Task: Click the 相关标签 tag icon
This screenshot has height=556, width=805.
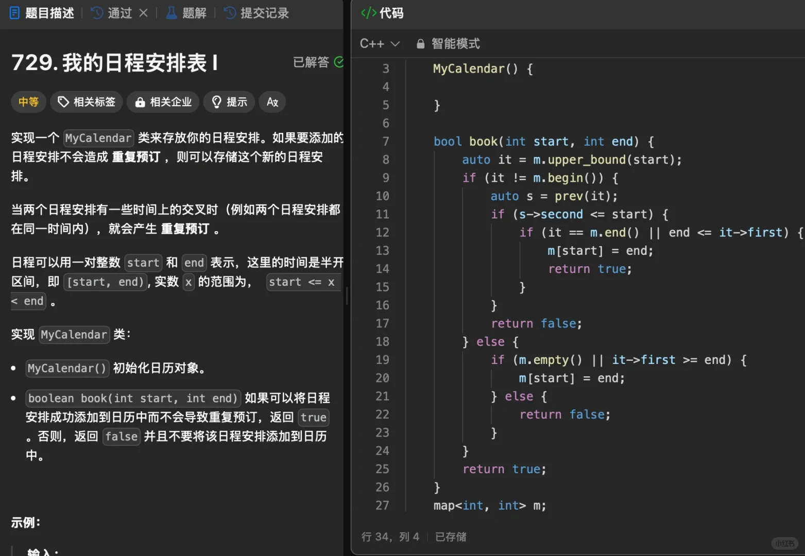Action: [63, 102]
